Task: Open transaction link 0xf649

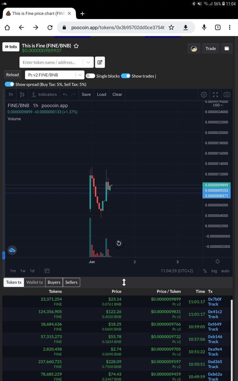Action: (x=215, y=324)
